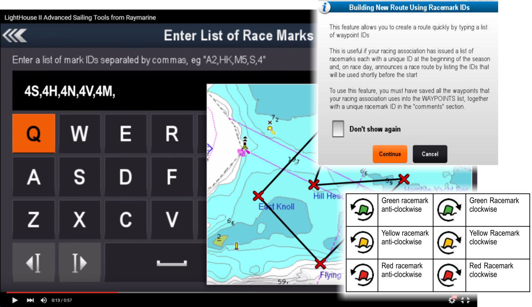Tap the C key on keyboard
The width and height of the screenshot is (532, 307).
[126, 220]
